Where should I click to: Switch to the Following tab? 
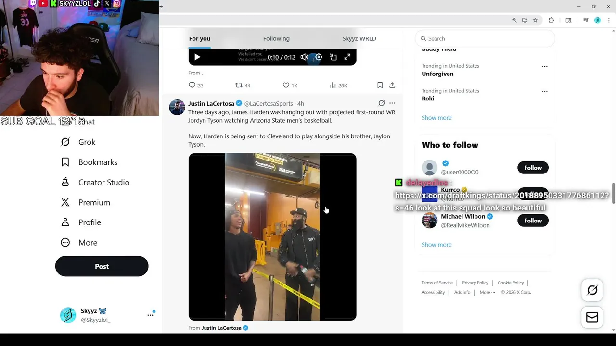[276, 38]
